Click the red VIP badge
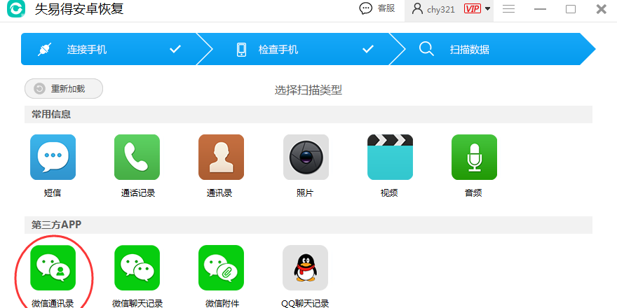617x308 pixels. point(472,9)
